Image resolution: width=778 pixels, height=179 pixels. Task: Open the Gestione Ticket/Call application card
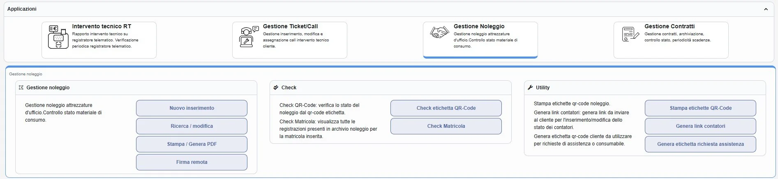(290, 40)
